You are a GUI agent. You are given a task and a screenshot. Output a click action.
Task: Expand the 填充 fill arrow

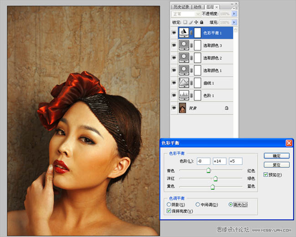[x=235, y=22]
